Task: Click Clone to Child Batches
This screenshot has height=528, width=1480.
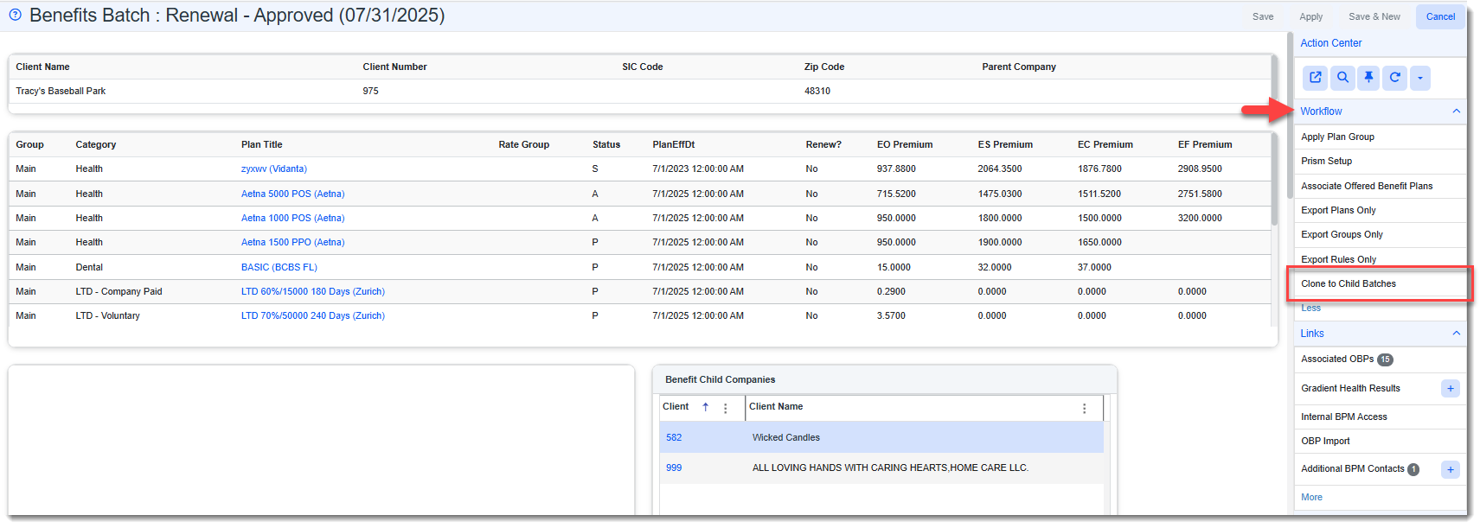Action: coord(1349,283)
